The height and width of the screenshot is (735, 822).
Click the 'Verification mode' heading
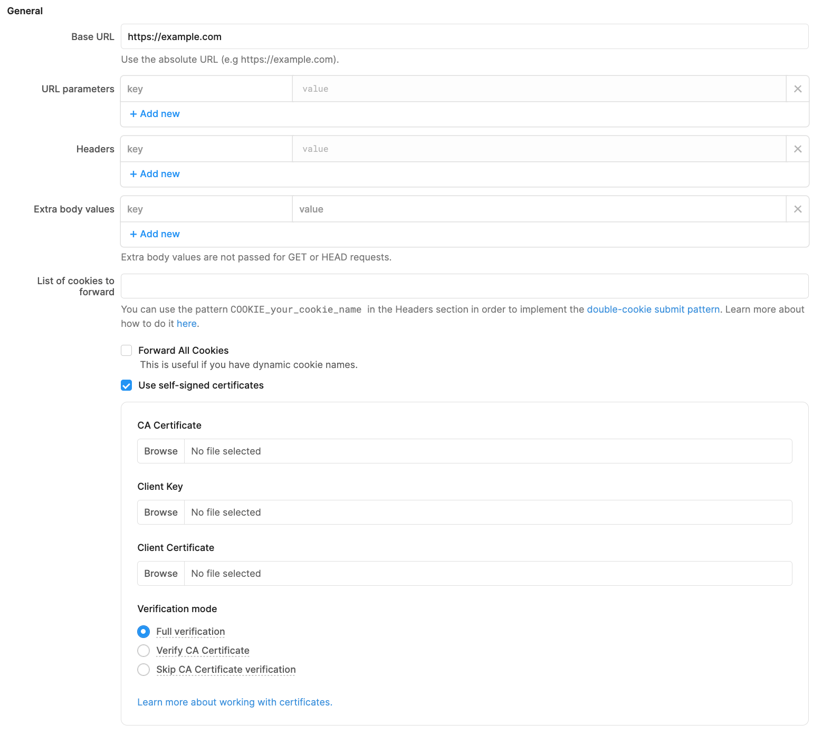point(177,609)
